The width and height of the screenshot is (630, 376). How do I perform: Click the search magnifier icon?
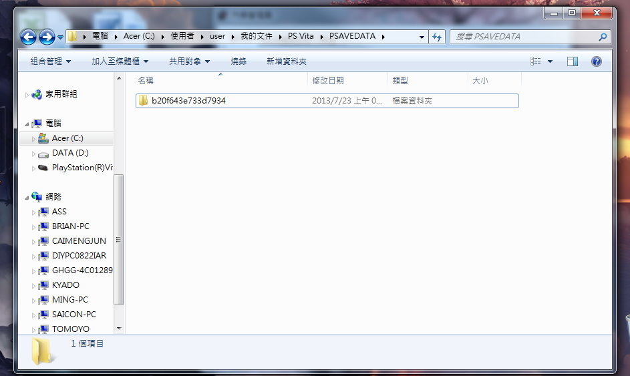tap(603, 37)
